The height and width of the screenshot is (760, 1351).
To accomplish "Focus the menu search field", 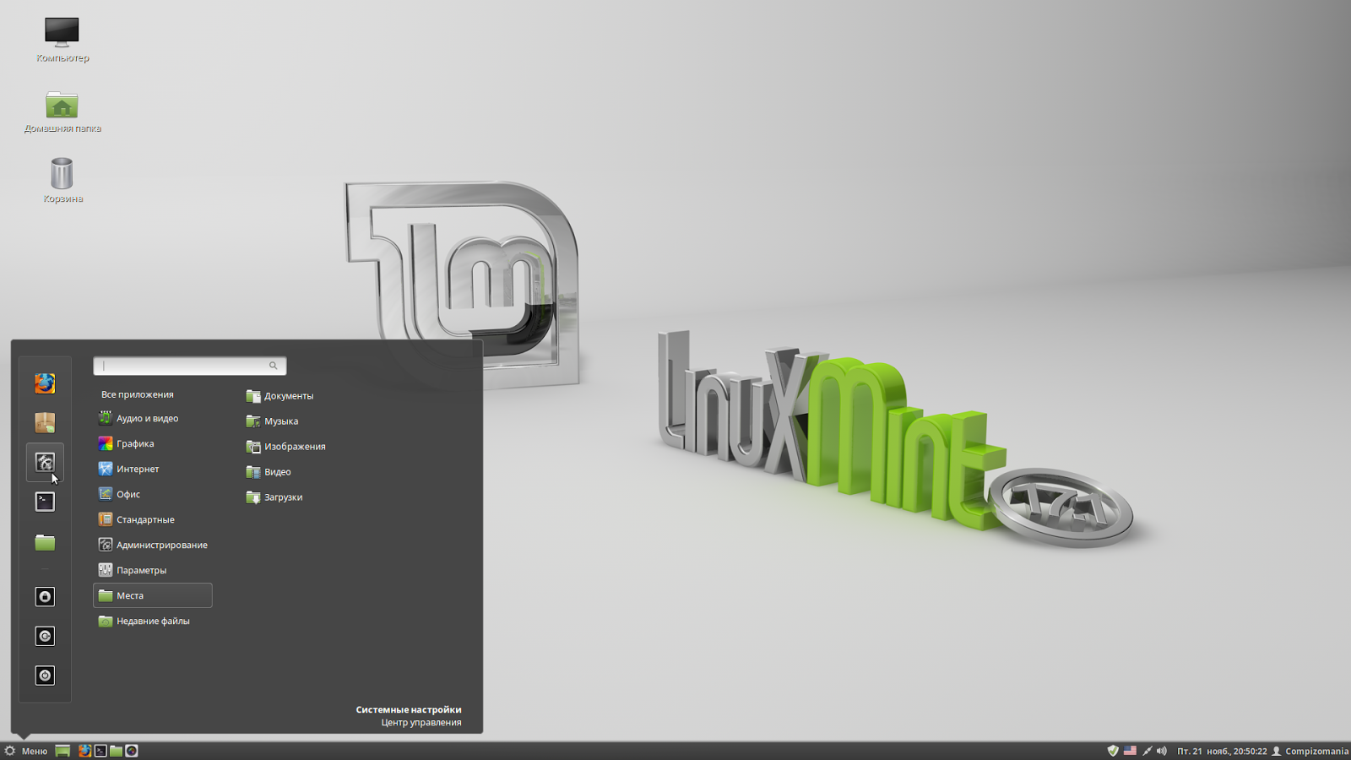I will [190, 366].
